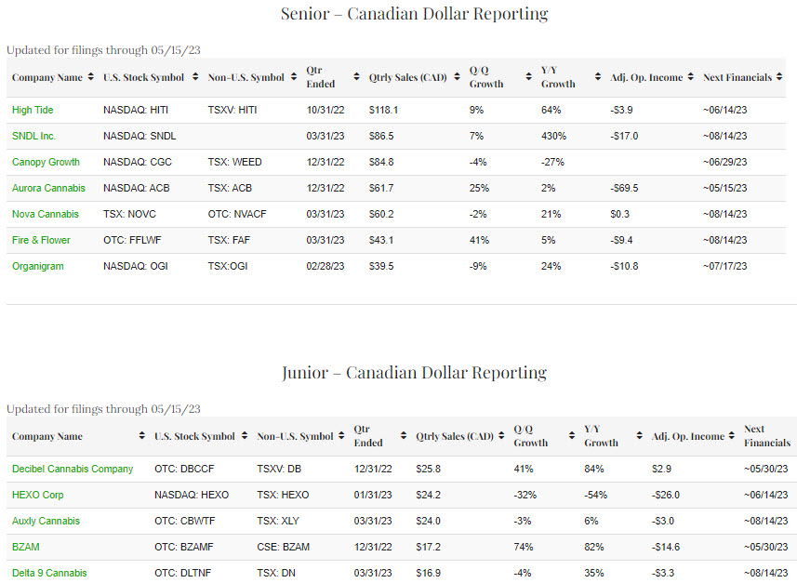Image resolution: width=797 pixels, height=583 pixels.
Task: Sort Senior table by Company Name arrows
Action: coord(90,77)
